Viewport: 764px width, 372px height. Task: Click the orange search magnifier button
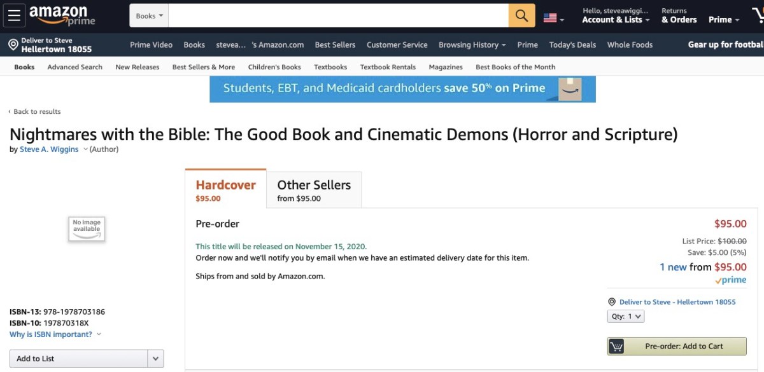(521, 16)
